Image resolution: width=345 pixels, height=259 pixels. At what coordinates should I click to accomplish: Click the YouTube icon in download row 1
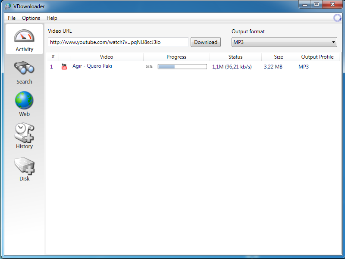click(x=64, y=66)
